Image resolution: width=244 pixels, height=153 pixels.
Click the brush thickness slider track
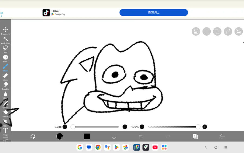click(x=95, y=127)
